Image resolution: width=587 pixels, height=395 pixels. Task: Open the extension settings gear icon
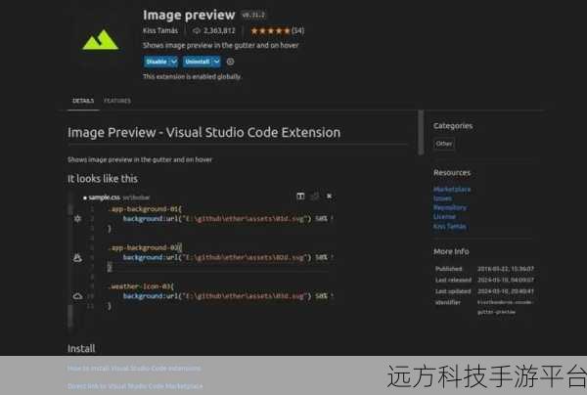coord(230,62)
